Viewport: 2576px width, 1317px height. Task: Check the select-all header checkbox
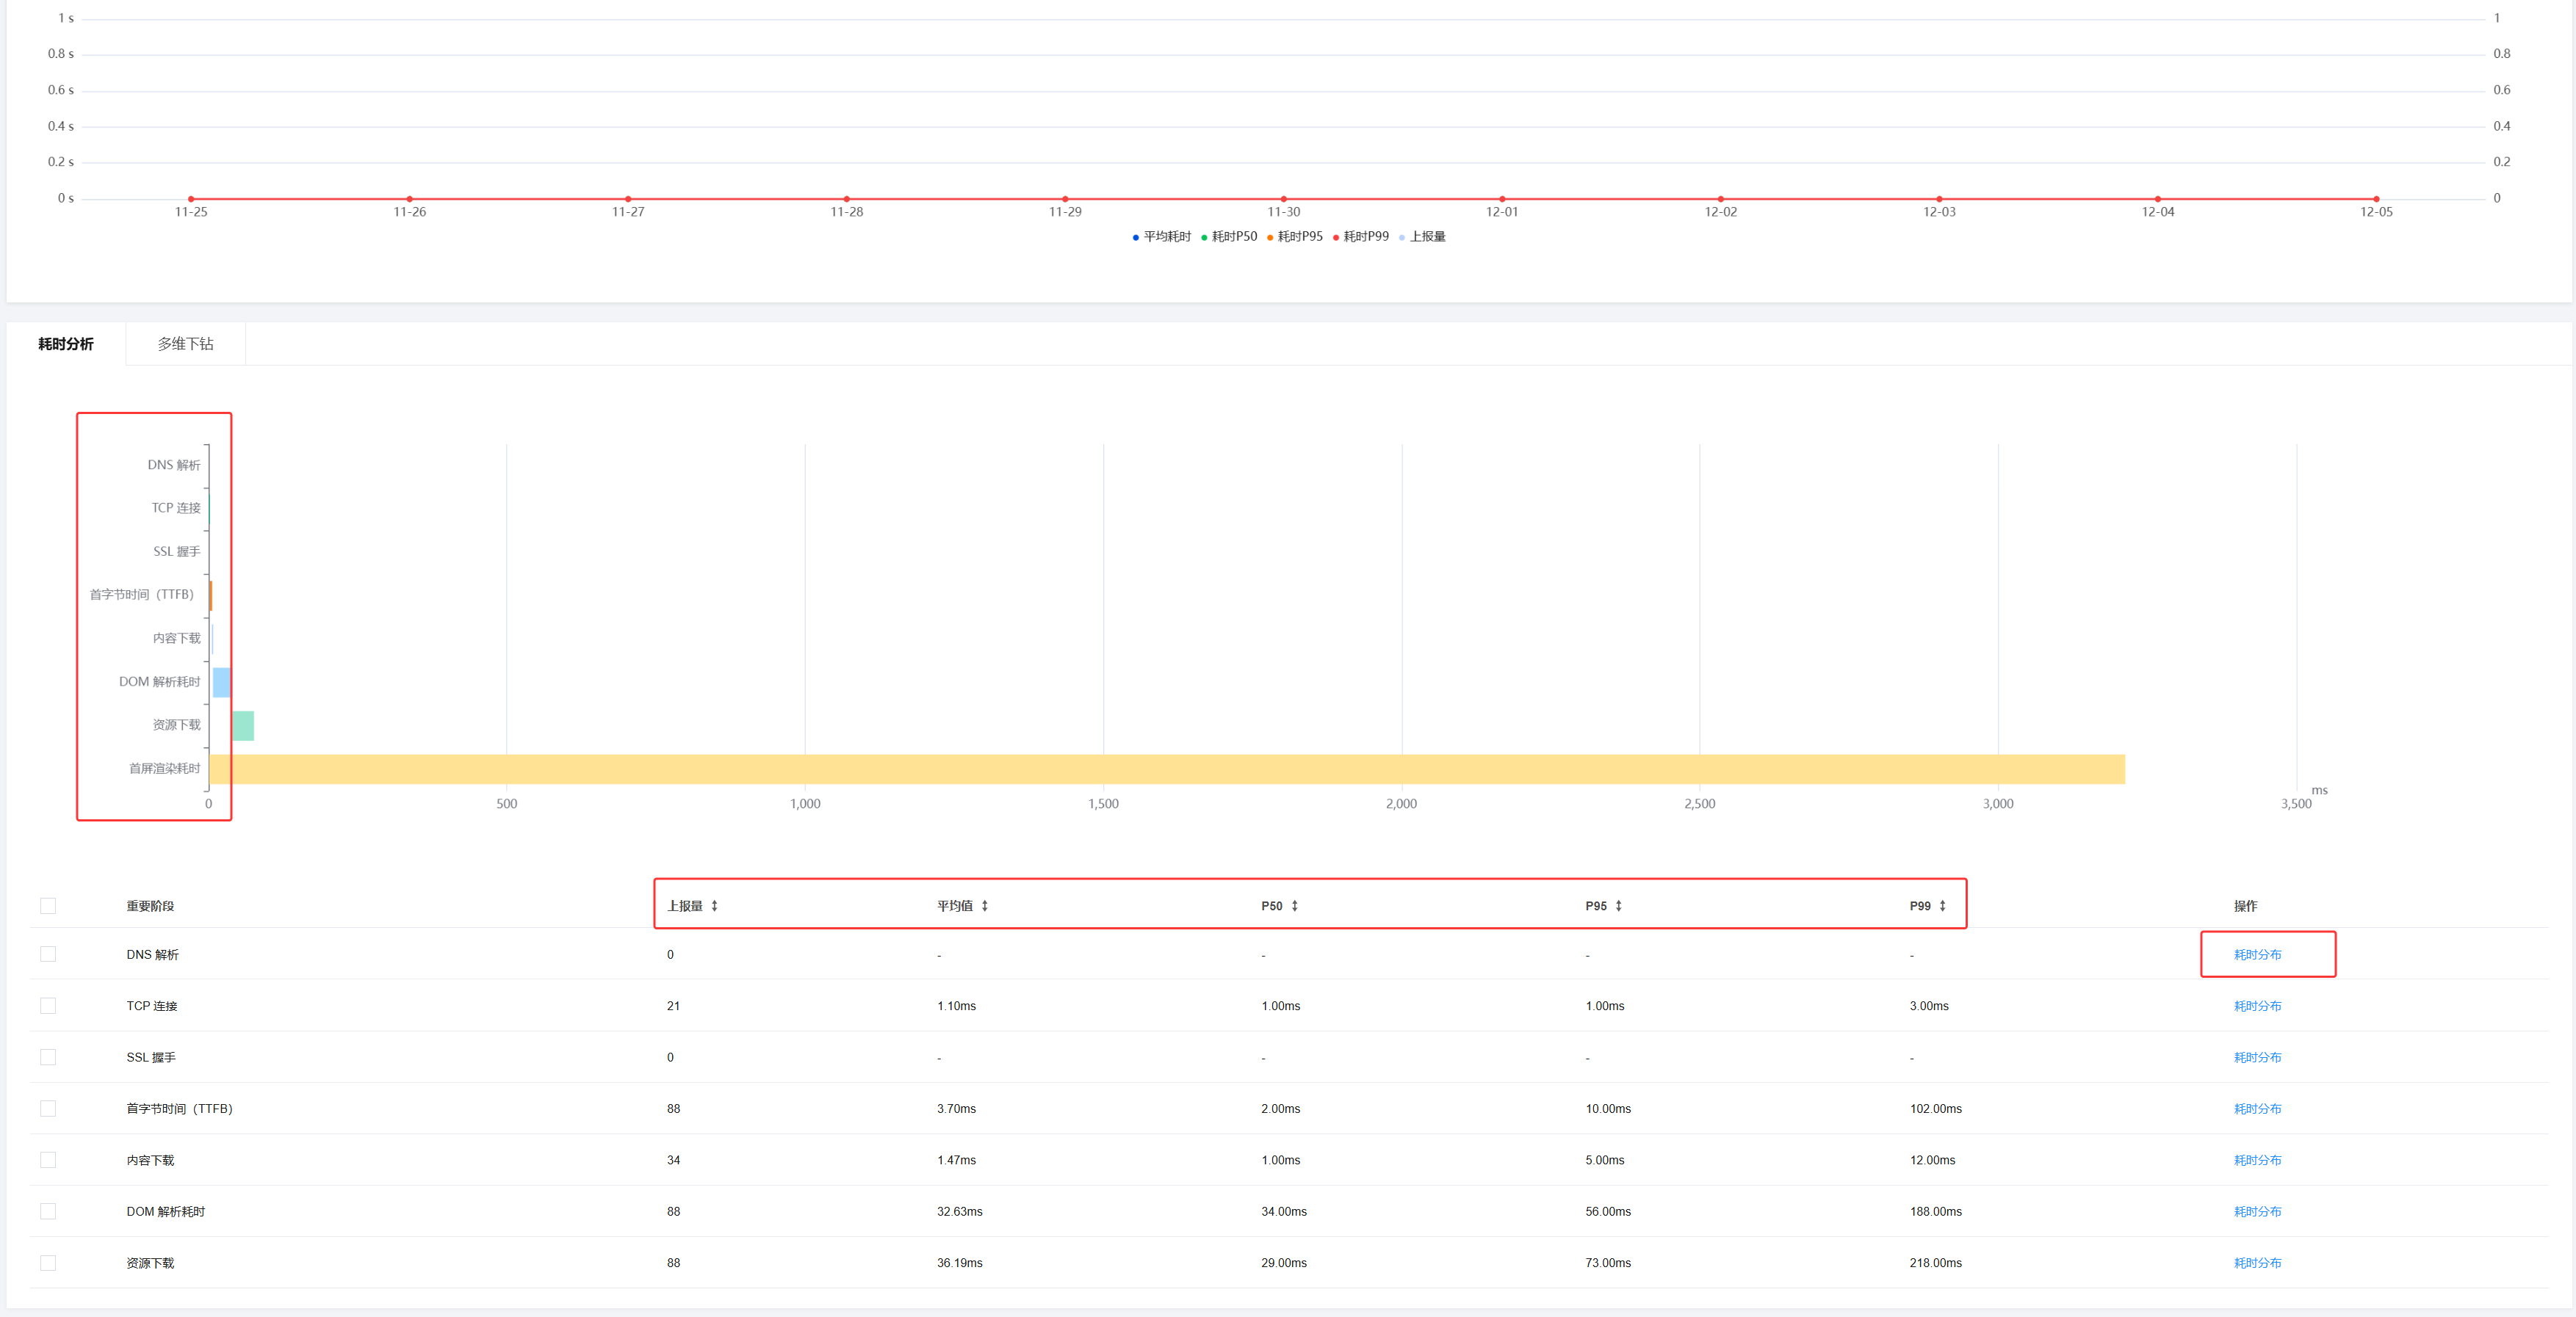pos(48,905)
